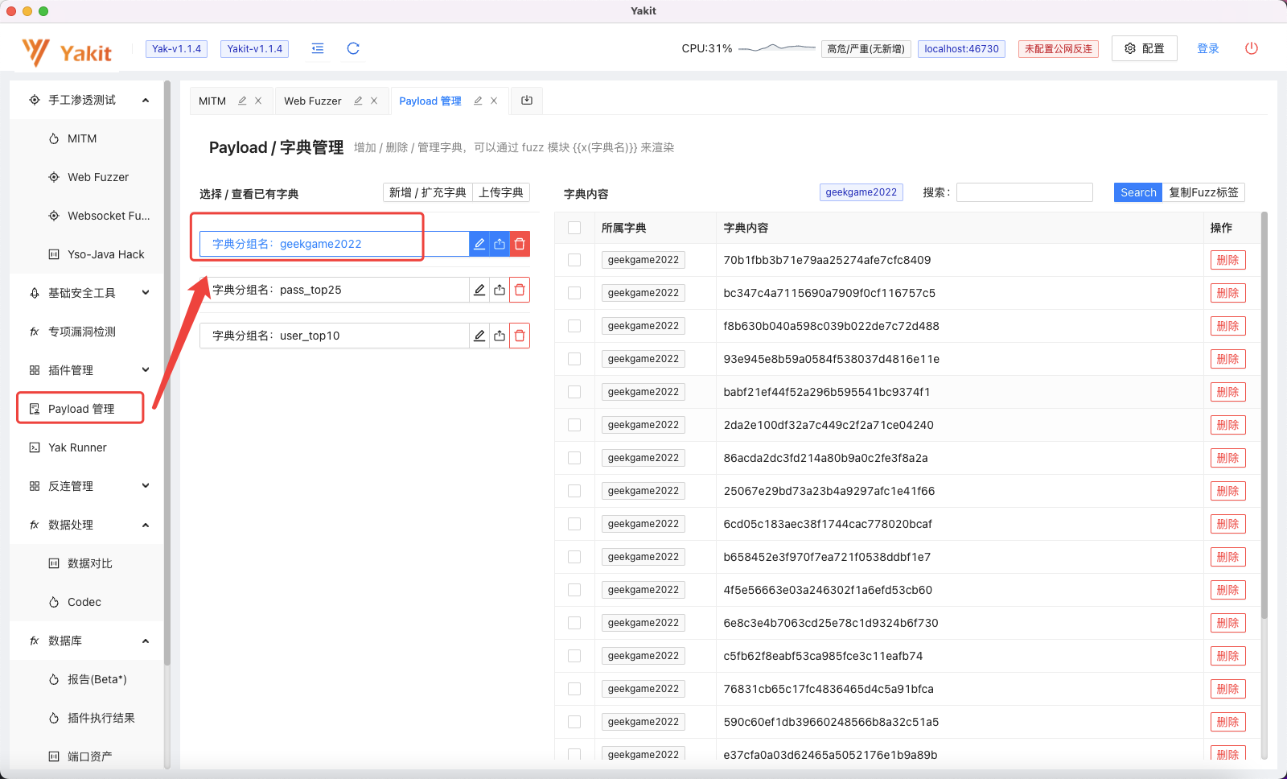Click the dictionary content table scrollbar
Screen dimensions: 1287x779
pos(1264,414)
